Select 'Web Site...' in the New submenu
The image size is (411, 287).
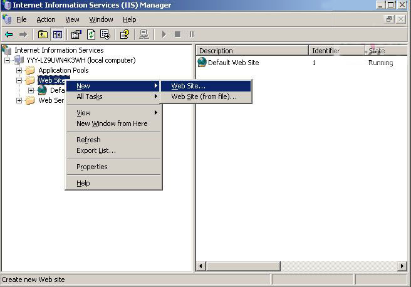tap(188, 86)
